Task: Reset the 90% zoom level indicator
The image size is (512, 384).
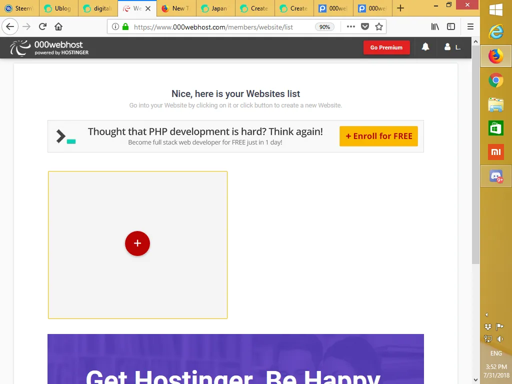Action: [x=324, y=27]
